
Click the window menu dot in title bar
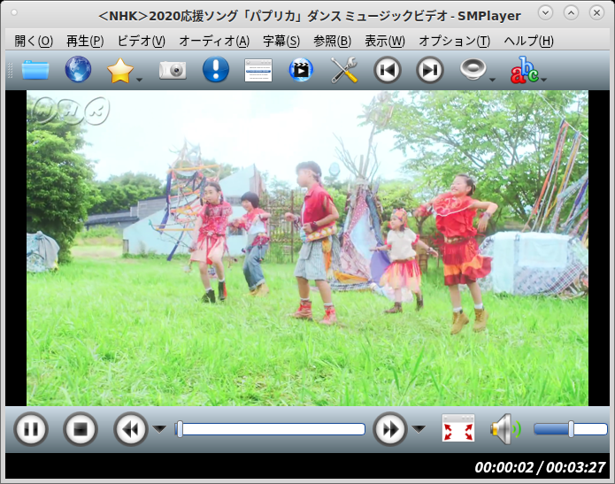tap(14, 12)
